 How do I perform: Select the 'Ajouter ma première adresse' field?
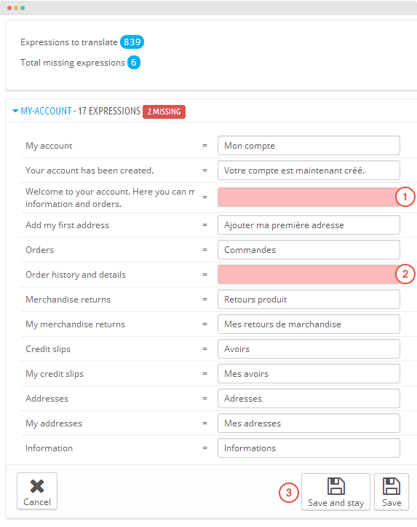pyautogui.click(x=309, y=225)
